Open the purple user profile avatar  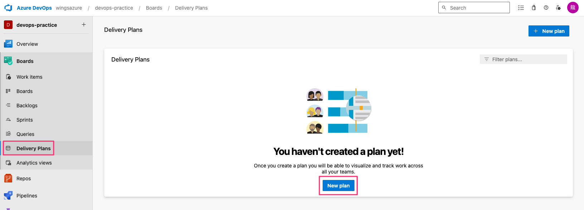click(x=573, y=8)
